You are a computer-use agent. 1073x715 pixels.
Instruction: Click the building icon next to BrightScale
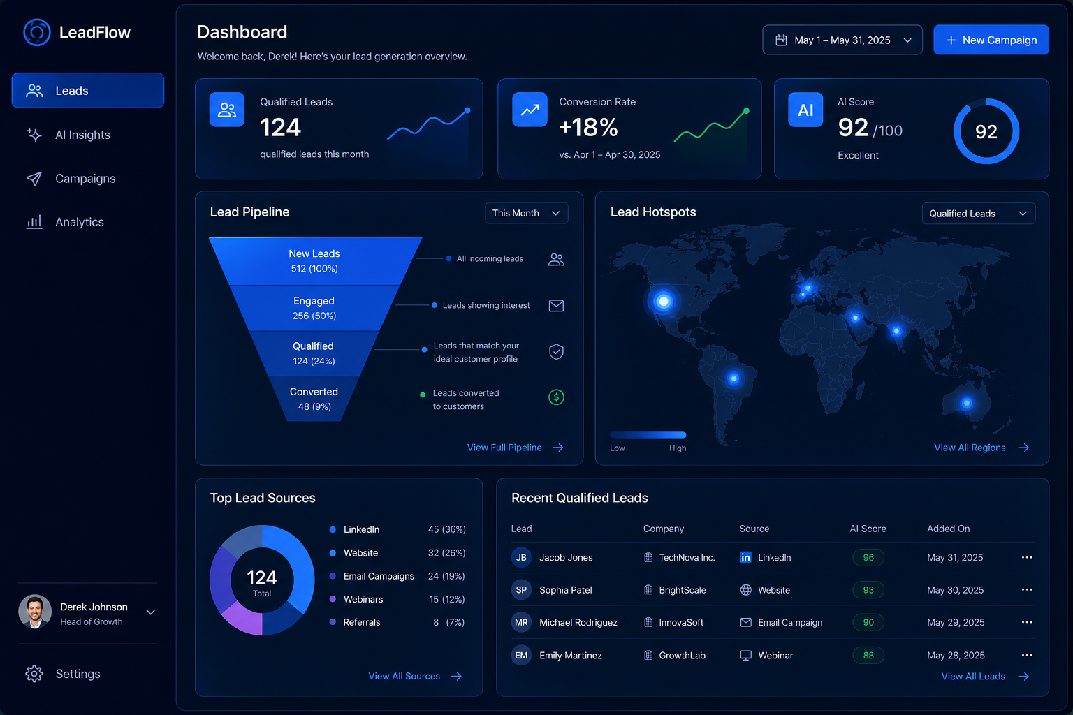(x=648, y=590)
